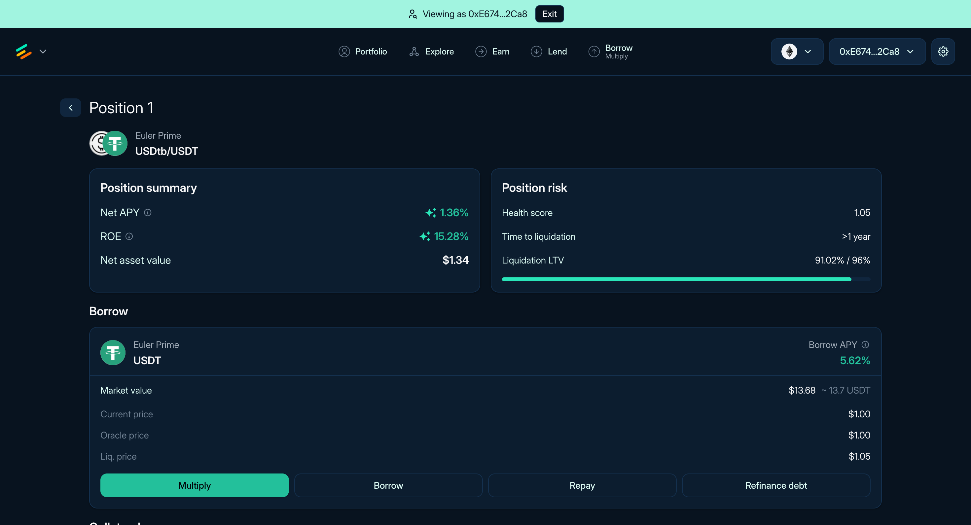Show the Borrow APY info tooltip

865,345
